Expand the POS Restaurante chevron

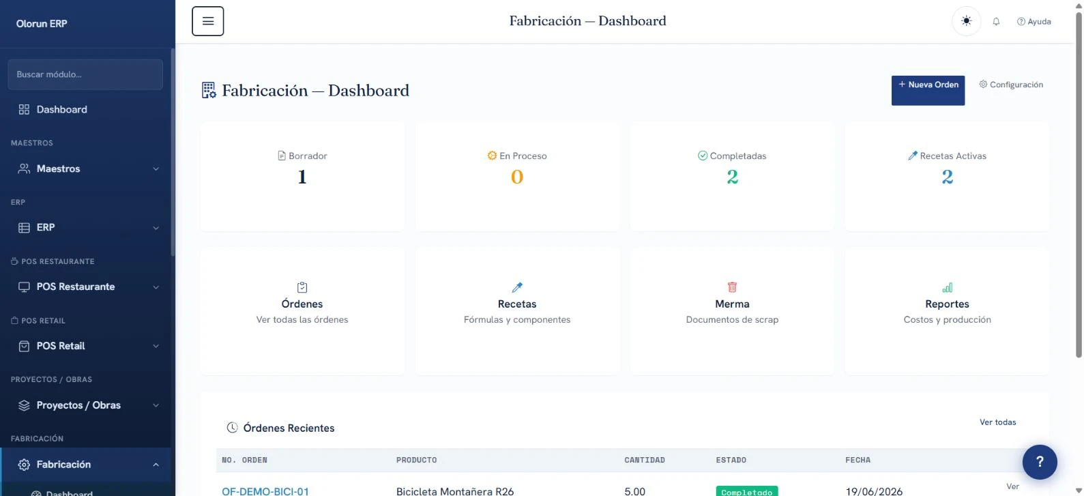pyautogui.click(x=156, y=287)
